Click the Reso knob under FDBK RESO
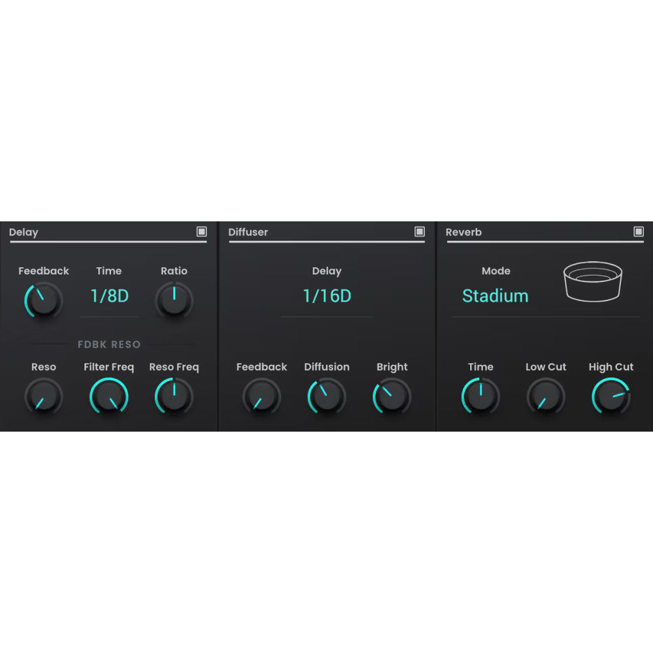 (43, 396)
